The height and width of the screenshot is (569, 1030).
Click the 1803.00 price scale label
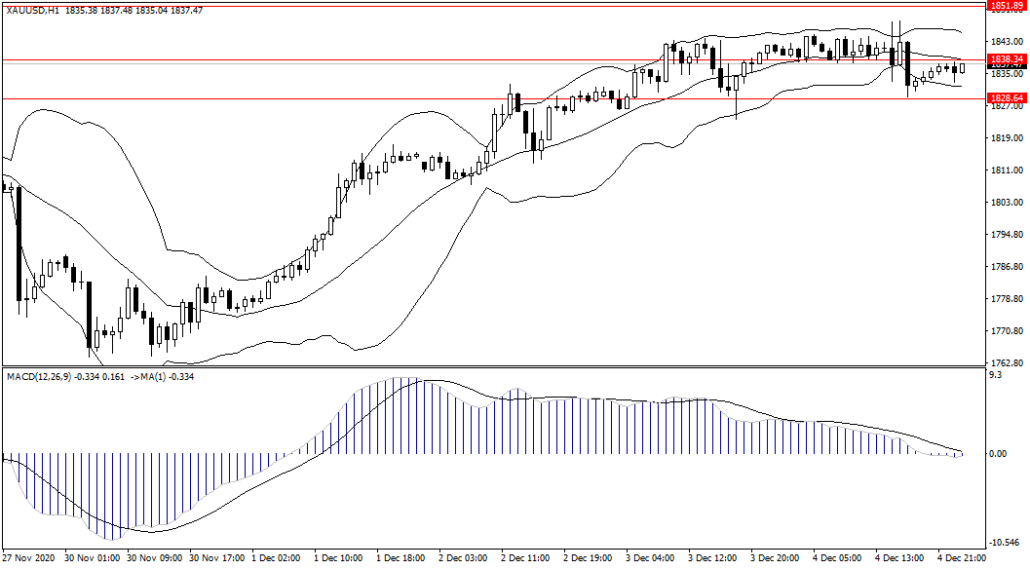tap(1006, 203)
